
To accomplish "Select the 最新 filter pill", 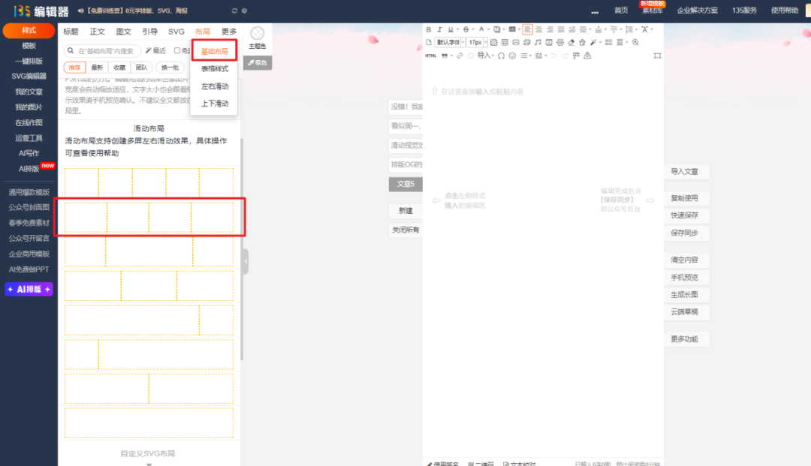I will (x=97, y=68).
